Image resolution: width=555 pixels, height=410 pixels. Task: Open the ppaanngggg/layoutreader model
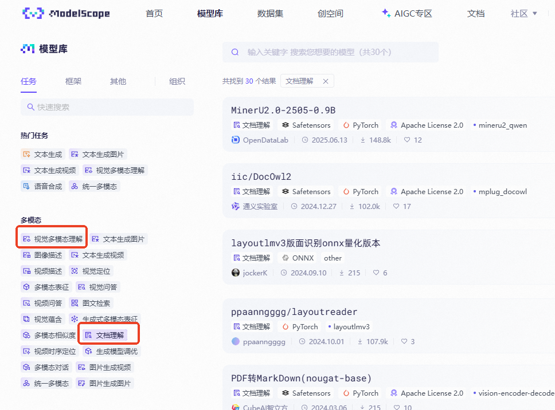coord(294,312)
